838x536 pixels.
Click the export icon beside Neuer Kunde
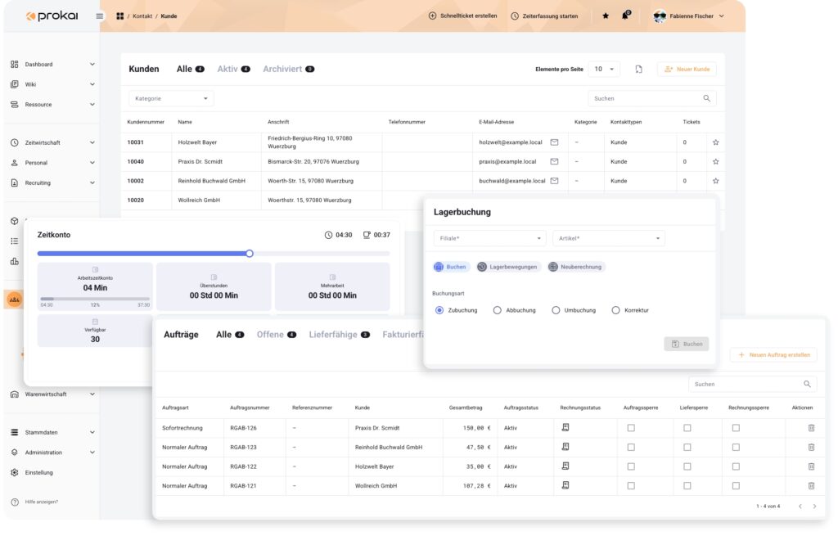(638, 69)
